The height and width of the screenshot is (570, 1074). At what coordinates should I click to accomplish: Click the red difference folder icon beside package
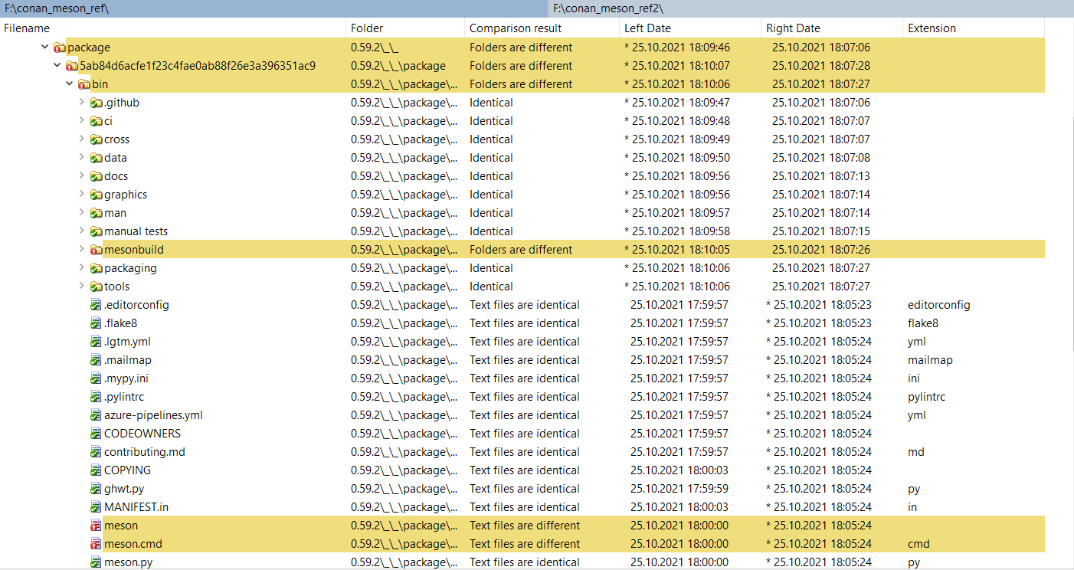point(60,47)
